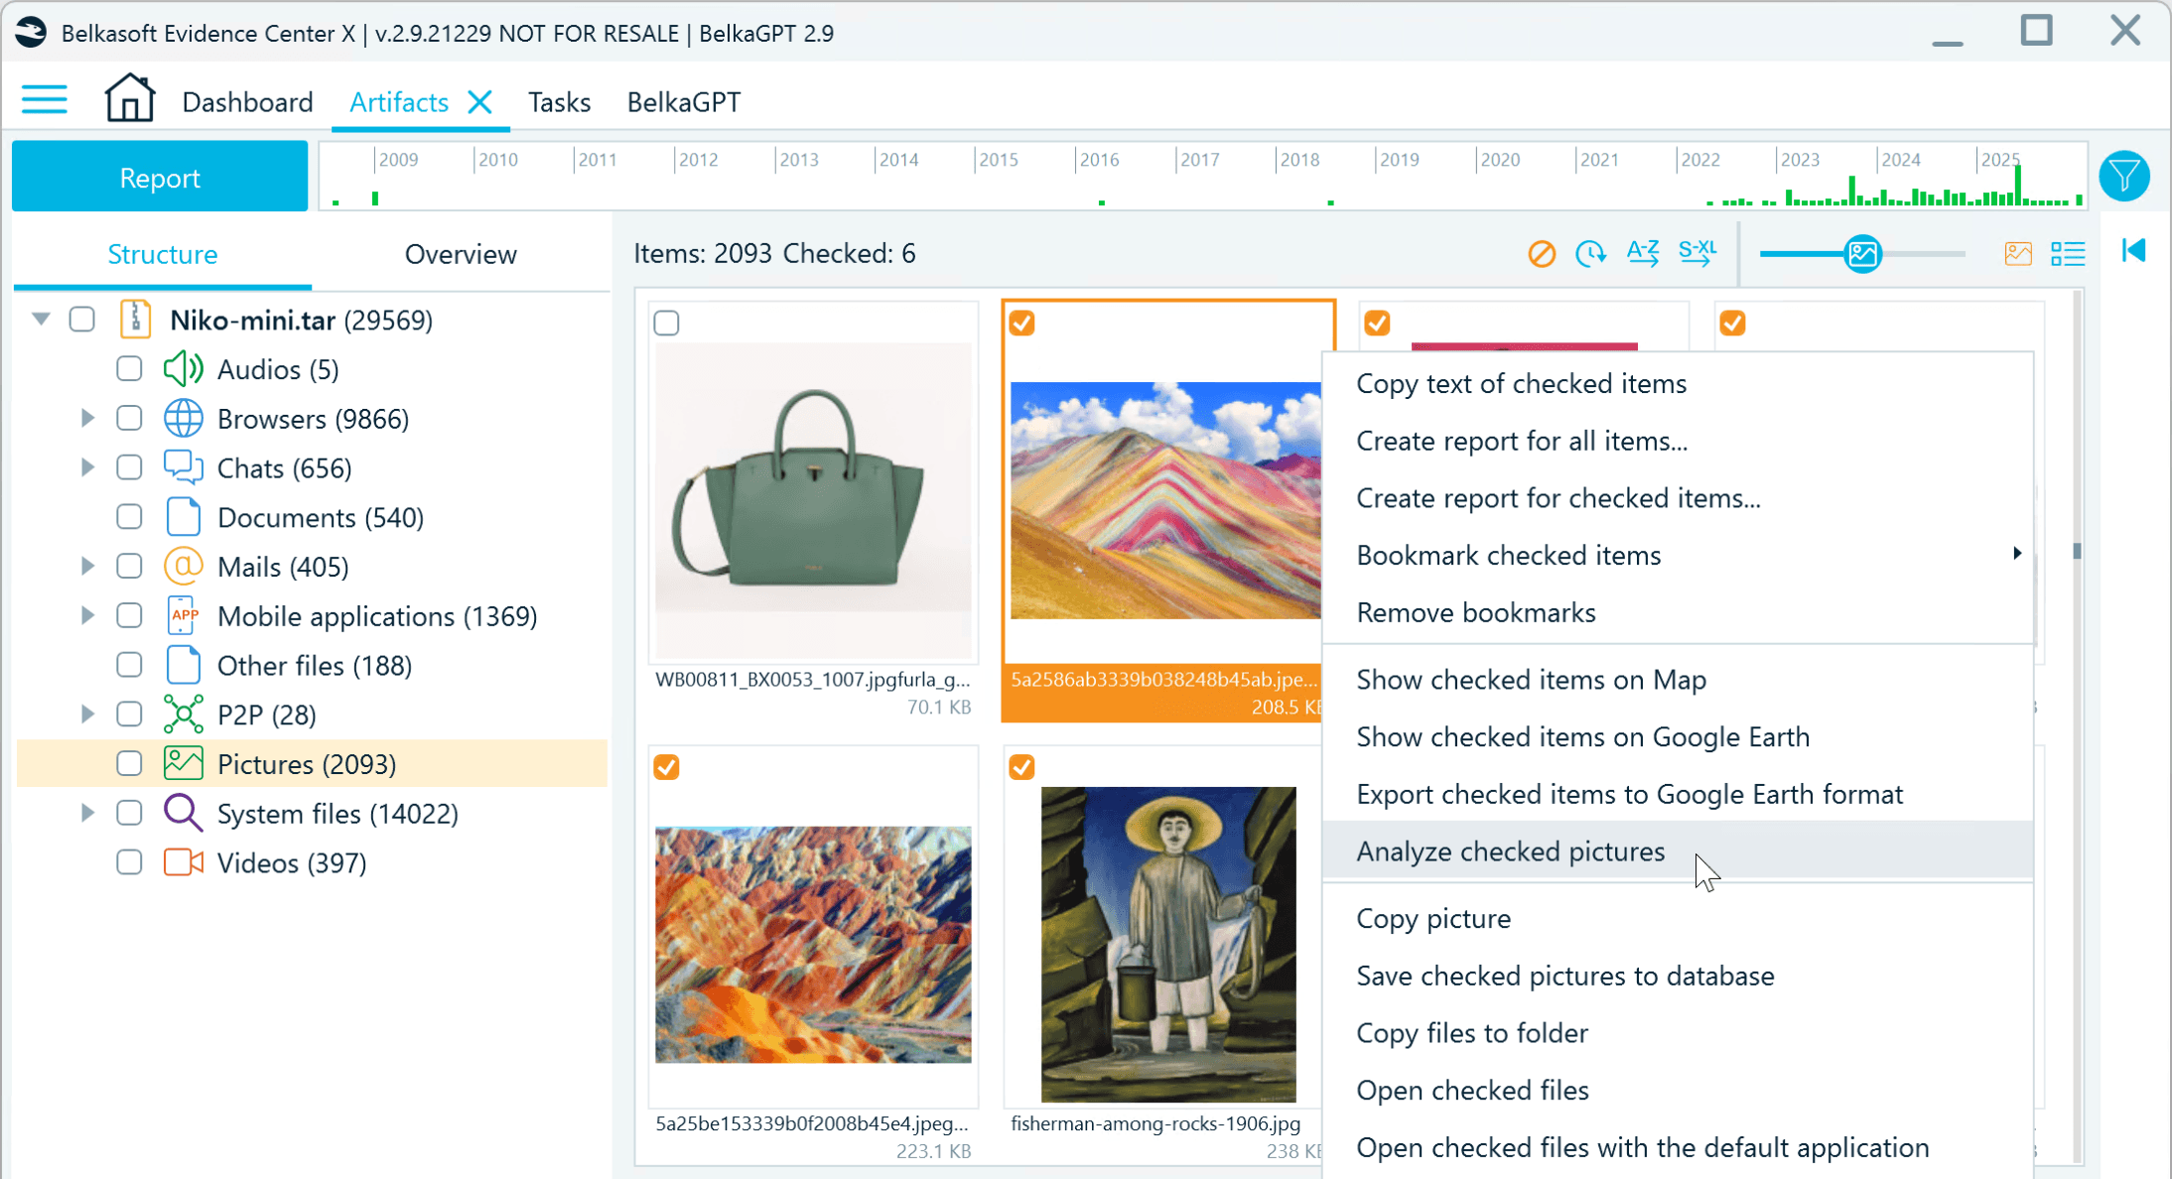Image resolution: width=2172 pixels, height=1179 pixels.
Task: Expand the Browsers (9866) node
Action: (87, 419)
